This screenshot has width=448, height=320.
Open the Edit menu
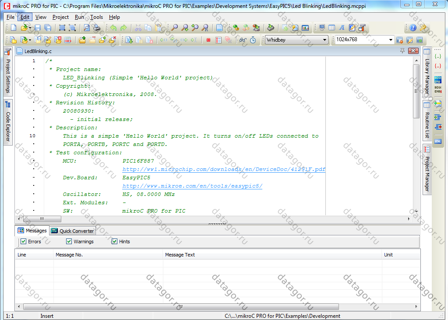click(x=25, y=17)
